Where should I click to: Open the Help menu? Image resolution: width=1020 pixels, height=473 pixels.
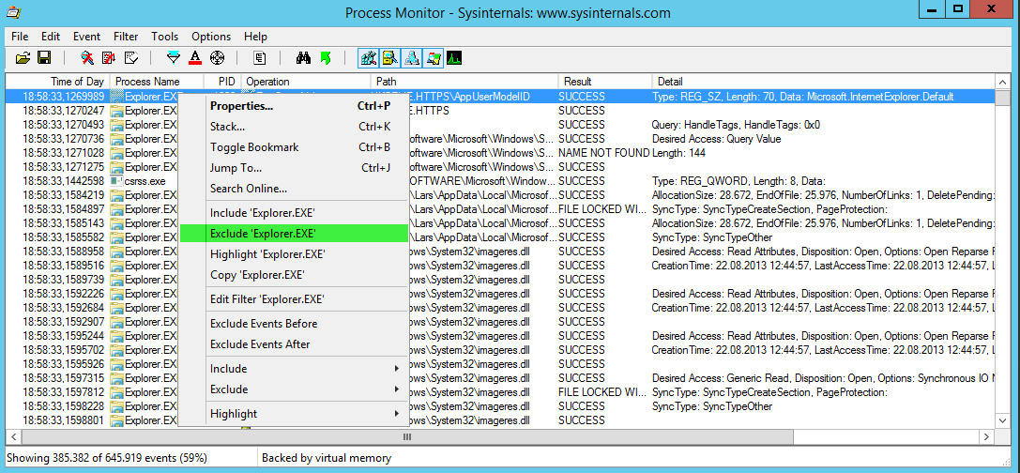(255, 37)
